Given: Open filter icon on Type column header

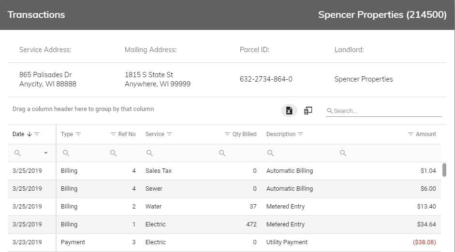Looking at the screenshot, I should 78,134.
